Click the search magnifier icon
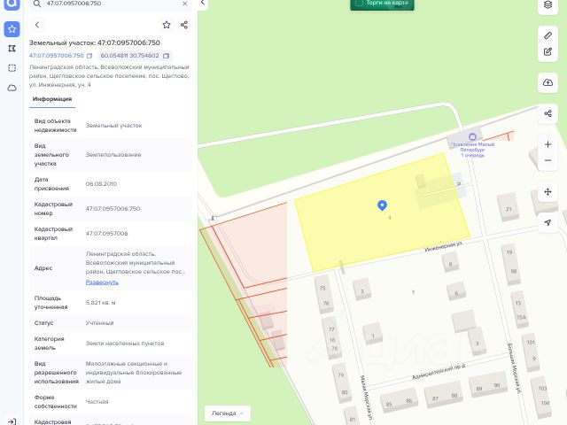The image size is (567, 425). pyautogui.click(x=37, y=4)
